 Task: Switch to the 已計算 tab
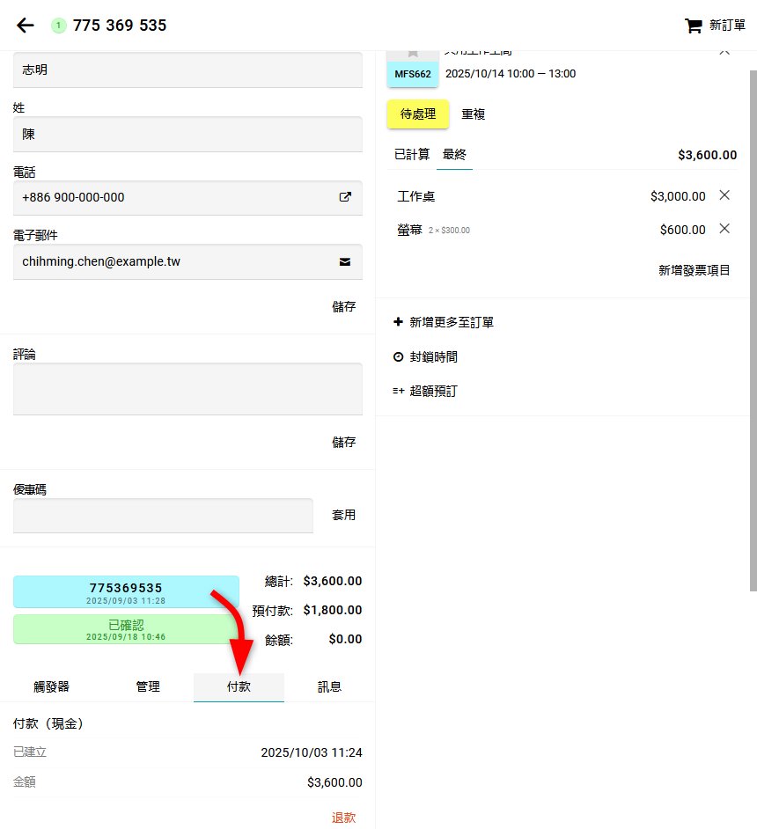[412, 155]
